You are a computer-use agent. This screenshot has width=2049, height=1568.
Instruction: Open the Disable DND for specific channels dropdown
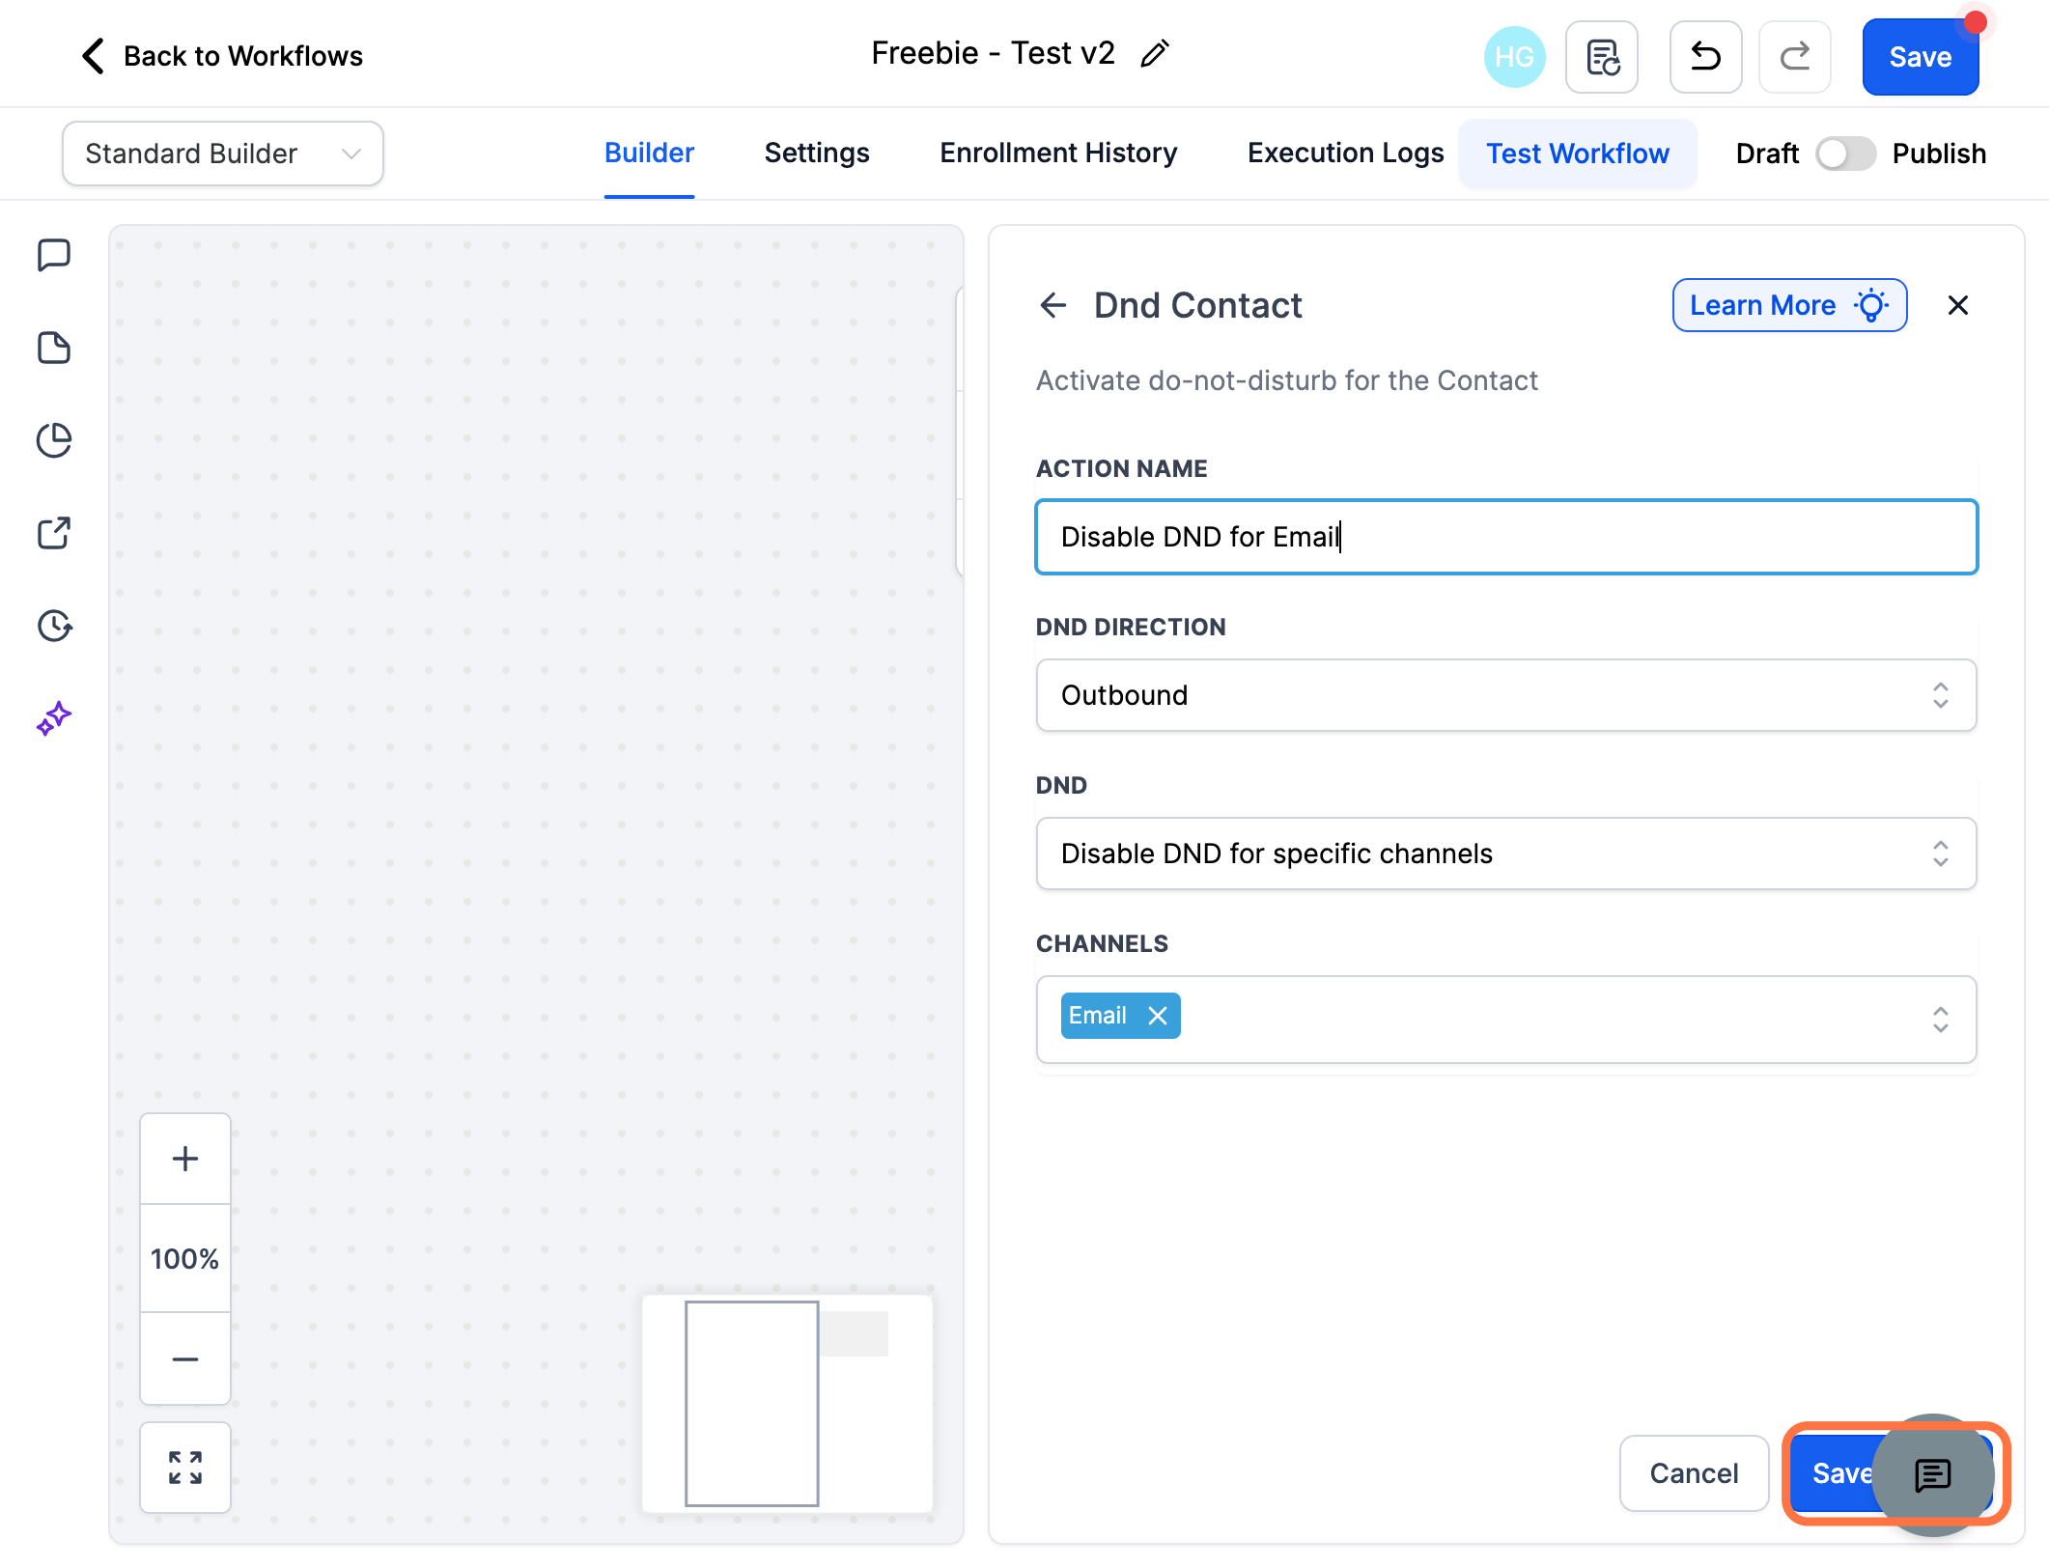click(x=1506, y=854)
